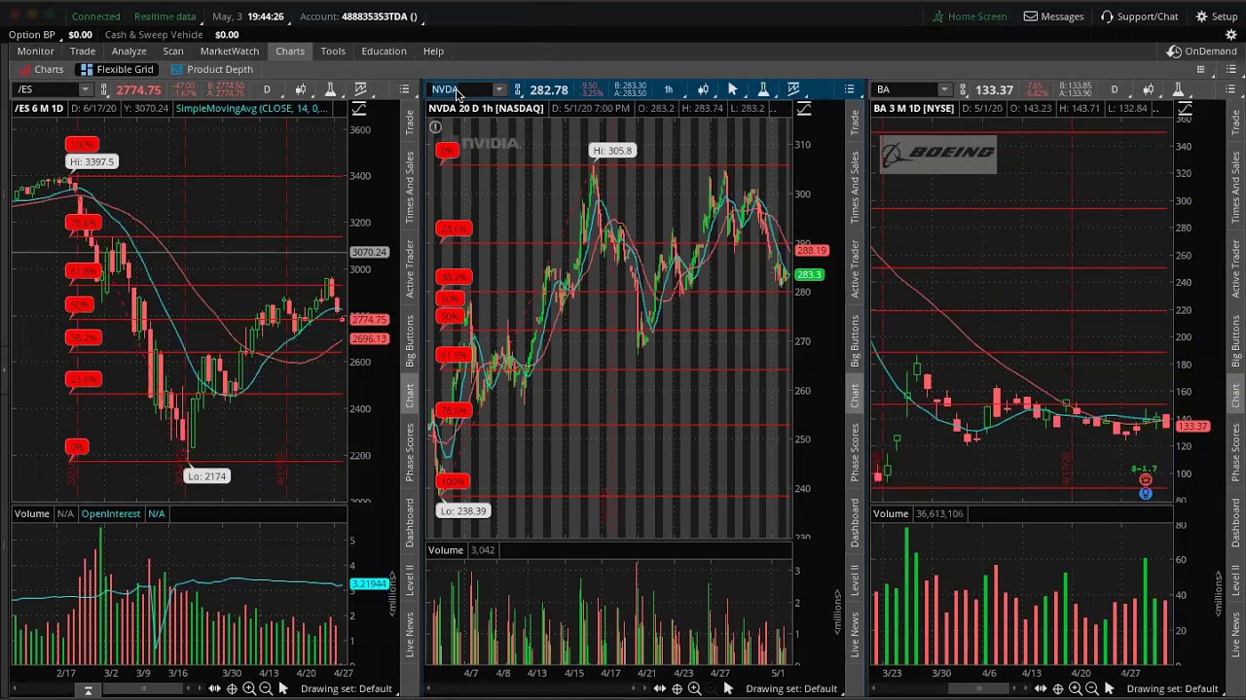Screen dimensions: 1246x700
Task: Select the Flexible Grid sub-tab
Action: pyautogui.click(x=117, y=69)
